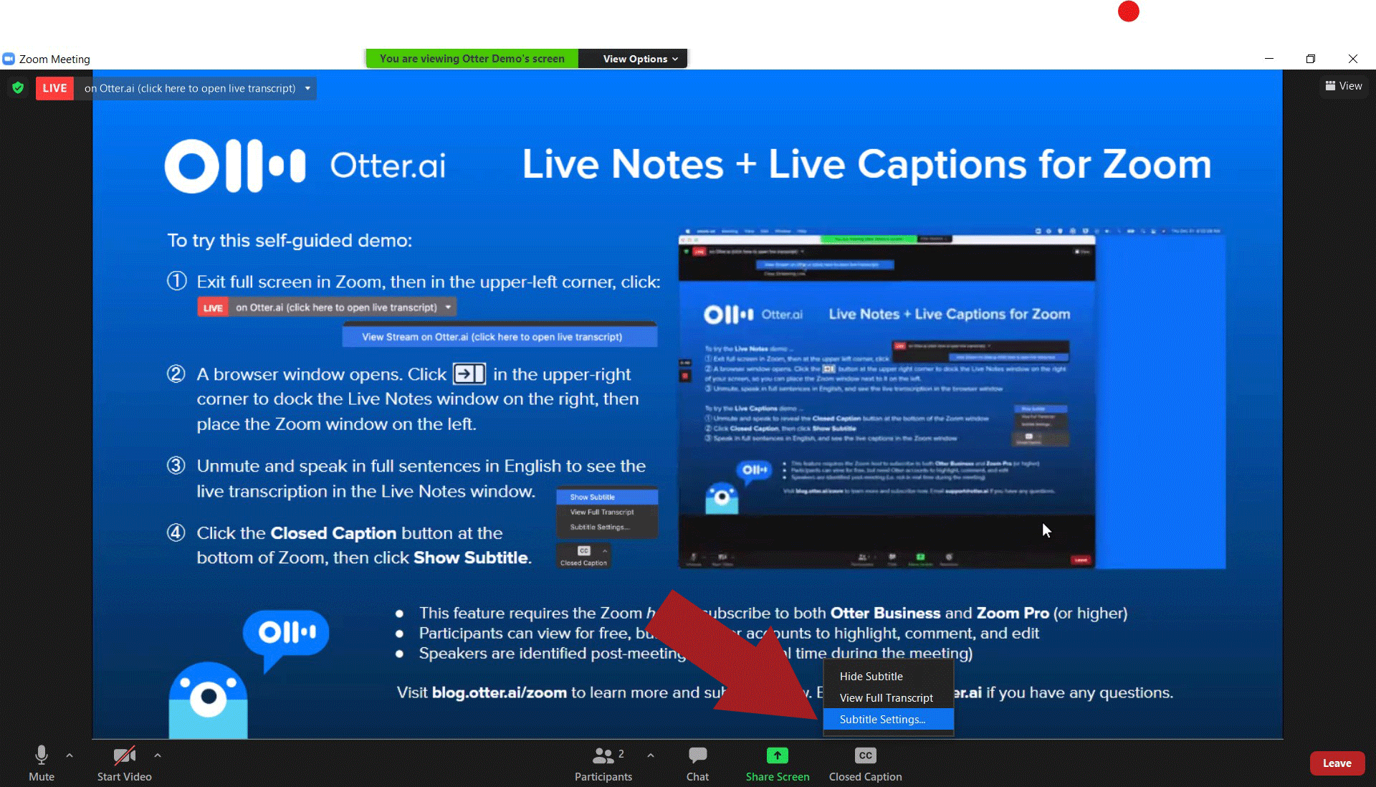Click the red recording indicator dot

[1128, 11]
